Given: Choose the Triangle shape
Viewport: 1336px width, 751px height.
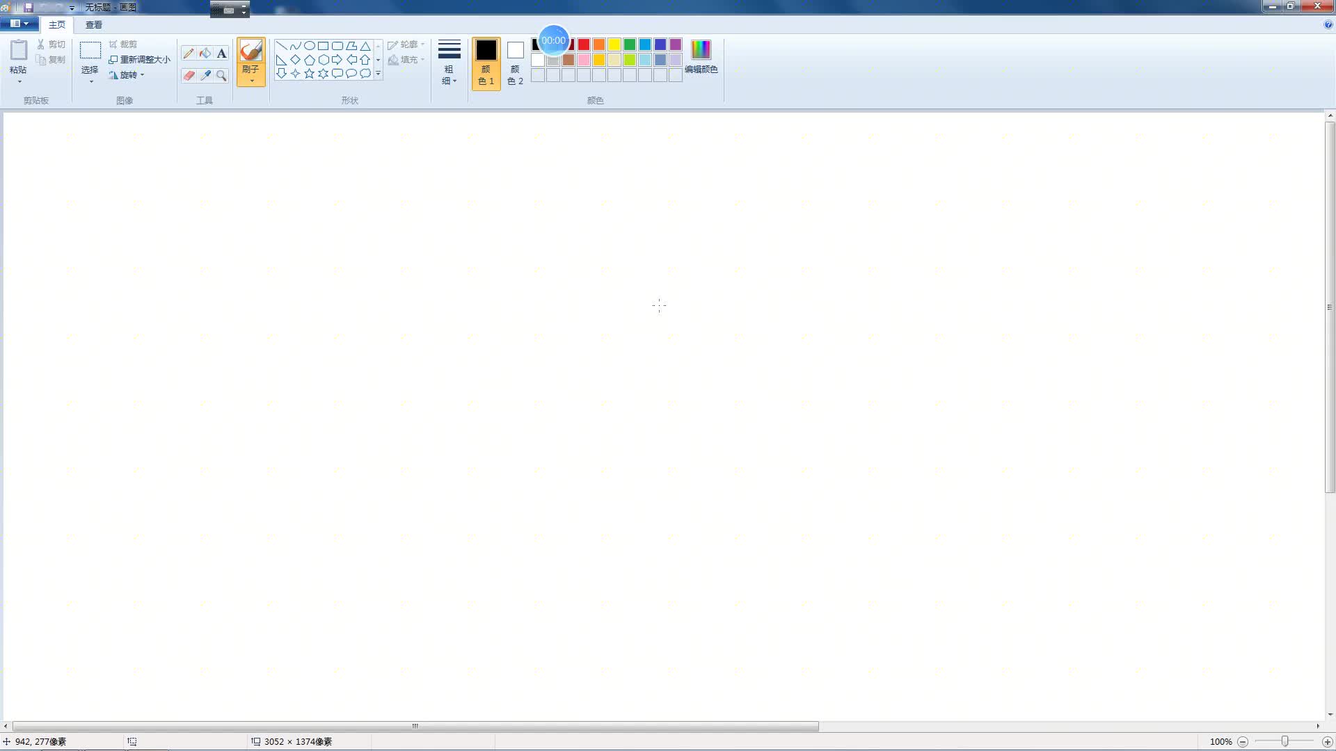Looking at the screenshot, I should (x=365, y=46).
